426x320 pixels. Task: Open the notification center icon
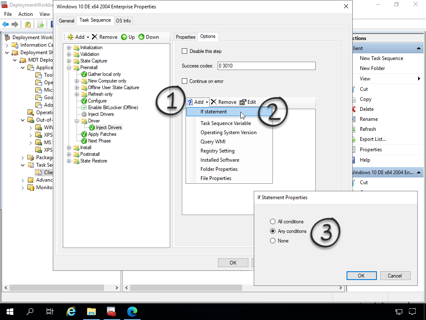coord(412,311)
